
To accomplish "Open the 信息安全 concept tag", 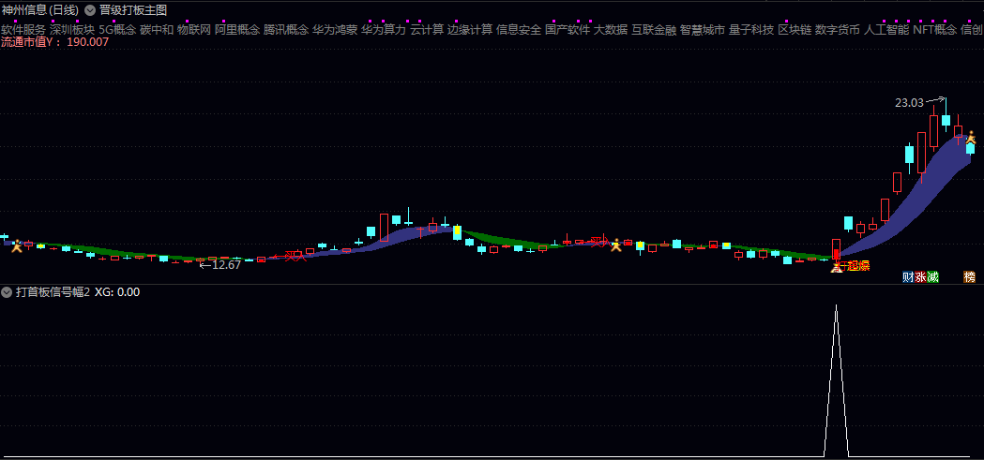I will 519,29.
